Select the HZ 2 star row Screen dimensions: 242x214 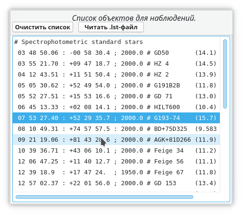tap(117, 75)
